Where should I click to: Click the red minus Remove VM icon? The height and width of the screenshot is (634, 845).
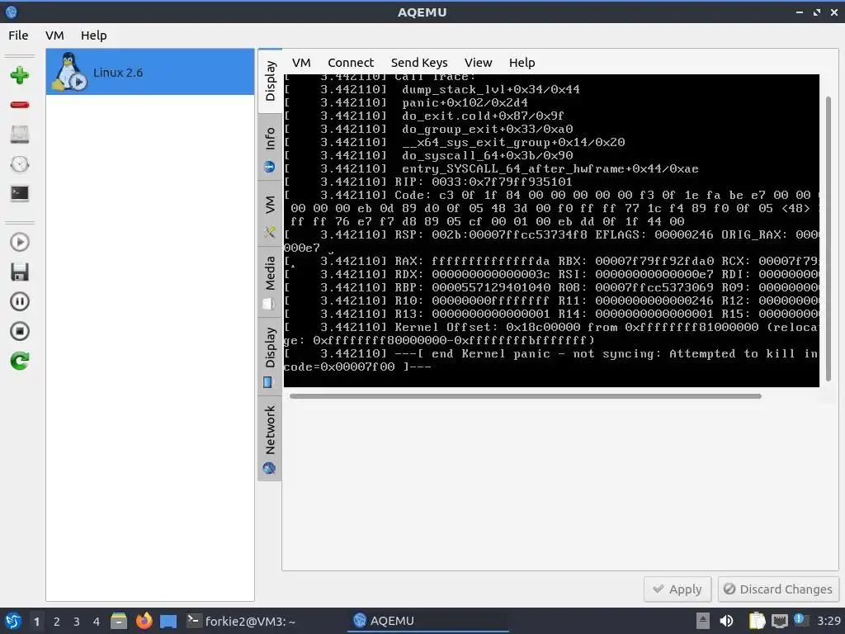(20, 105)
